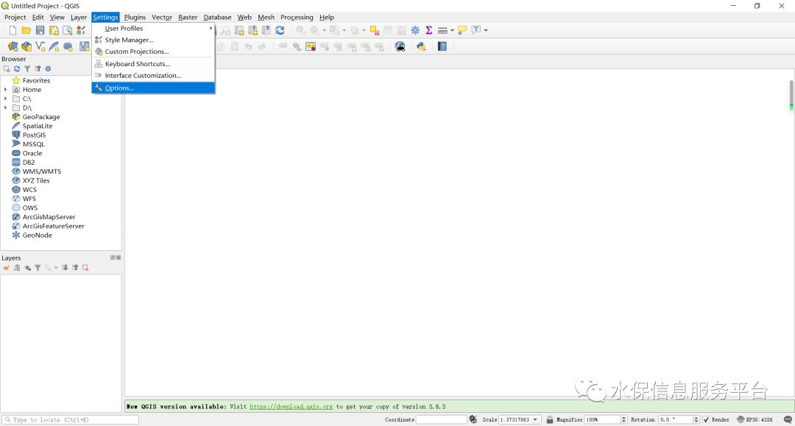Image resolution: width=795 pixels, height=426 pixels.
Task: Expand the C:\ drive node
Action: pyautogui.click(x=6, y=99)
